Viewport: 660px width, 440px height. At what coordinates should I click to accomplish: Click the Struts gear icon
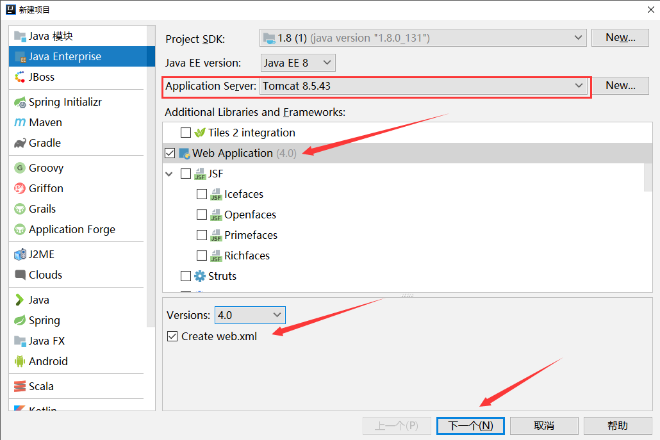click(199, 276)
